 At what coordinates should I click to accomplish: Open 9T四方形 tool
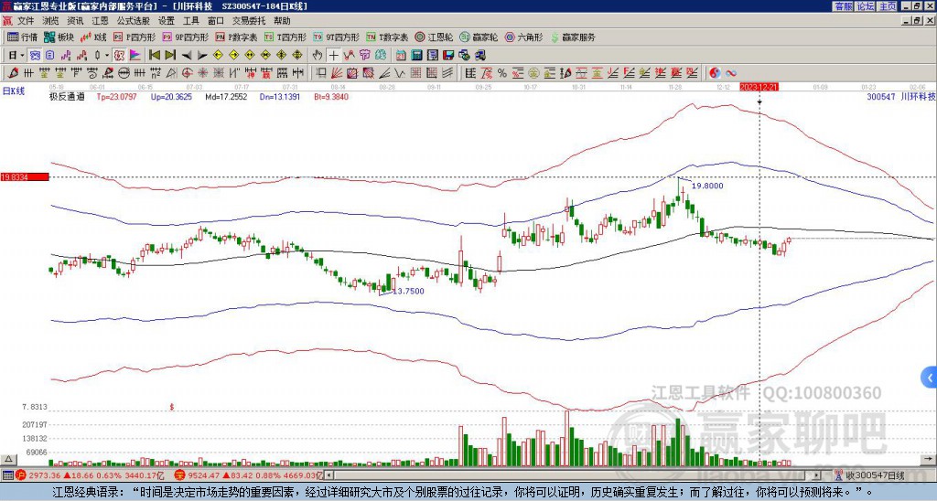click(337, 37)
